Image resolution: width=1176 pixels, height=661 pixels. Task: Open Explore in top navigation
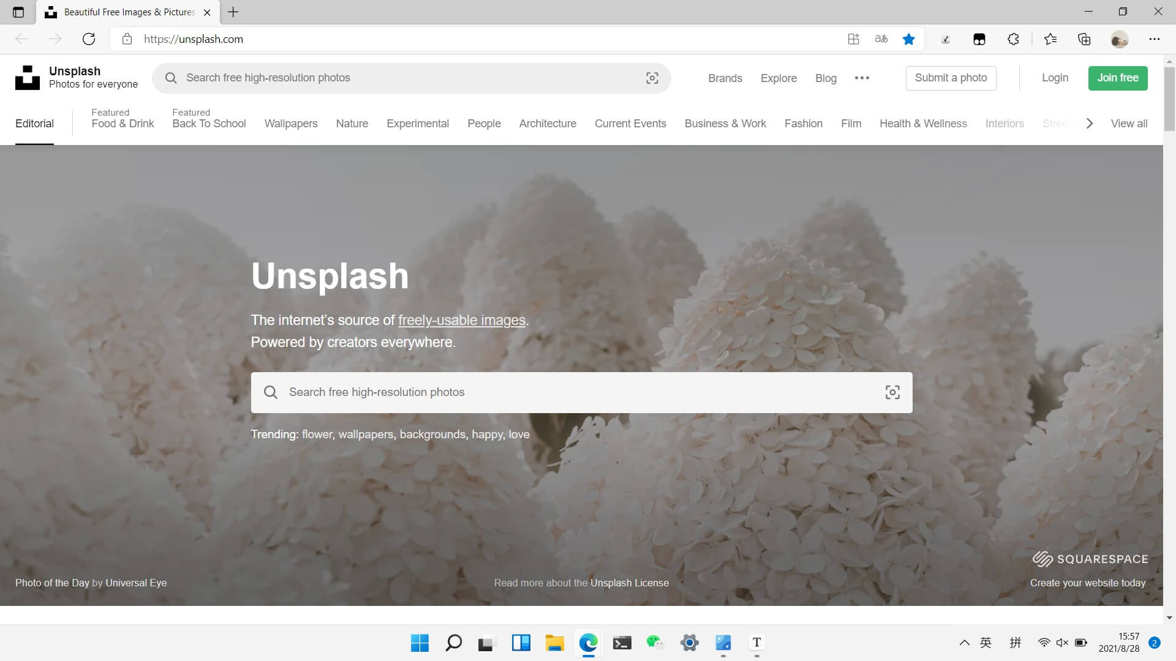[x=778, y=78]
